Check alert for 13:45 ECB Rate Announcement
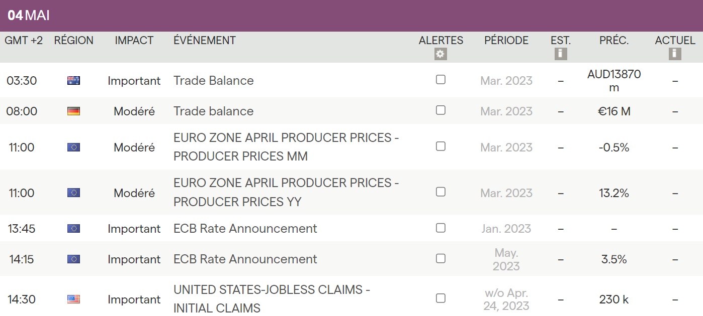703x316 pixels. pos(441,228)
